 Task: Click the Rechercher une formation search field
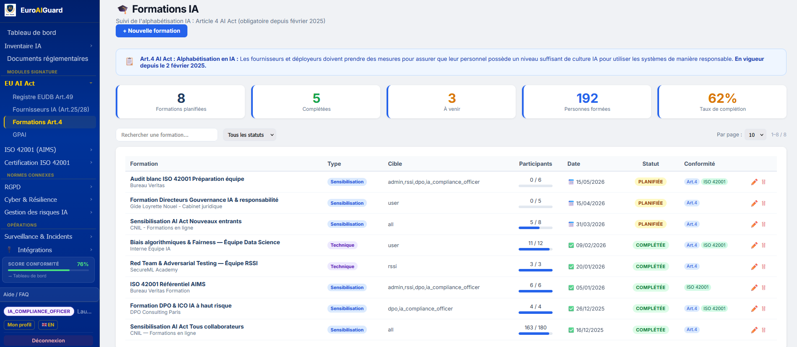(x=166, y=135)
